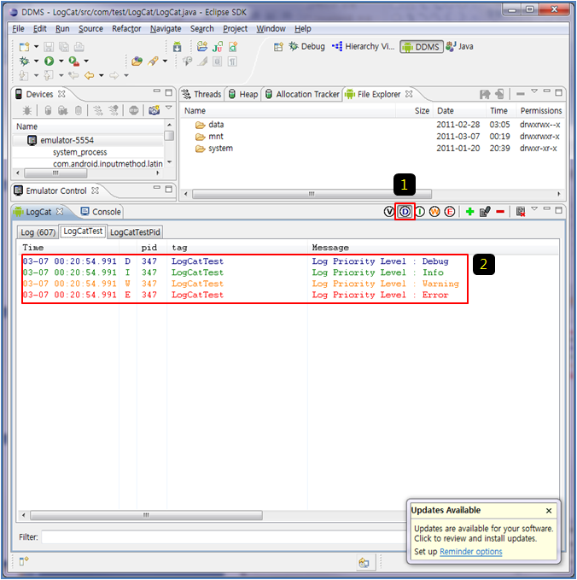Click the Run with external tools icon

[x=74, y=61]
